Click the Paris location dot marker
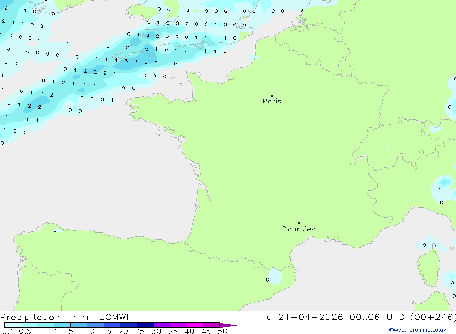This screenshot has width=456, height=334. tap(272, 95)
